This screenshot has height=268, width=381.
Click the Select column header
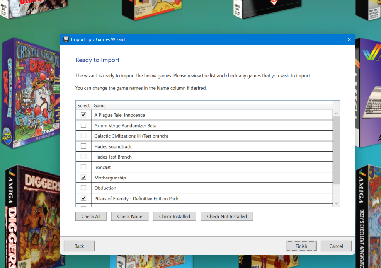pyautogui.click(x=83, y=106)
